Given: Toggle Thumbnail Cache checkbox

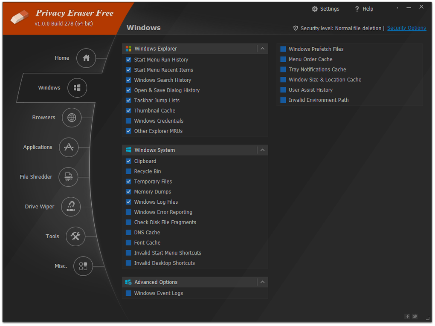Looking at the screenshot, I should 128,111.
